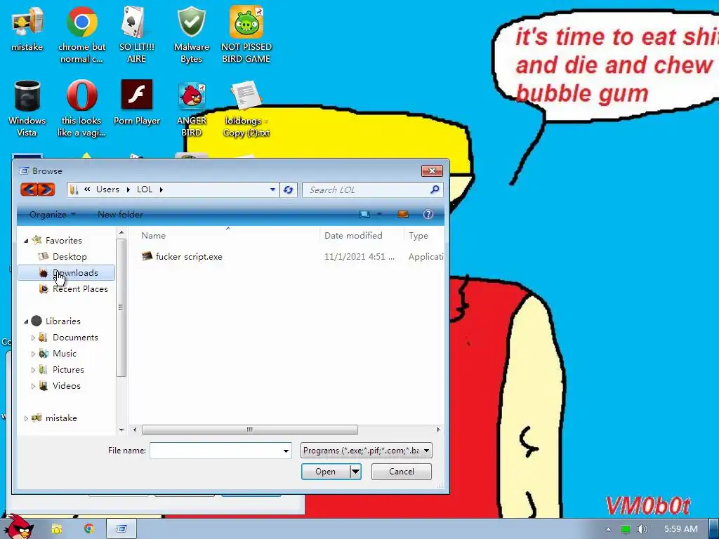Screen dimensions: 719x539
Task: Open the Open button's split arrow
Action: [x=355, y=471]
